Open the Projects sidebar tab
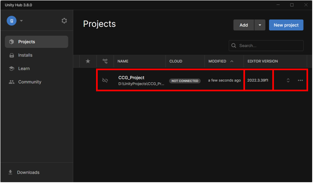Image resolution: width=313 pixels, height=183 pixels. tap(37, 42)
